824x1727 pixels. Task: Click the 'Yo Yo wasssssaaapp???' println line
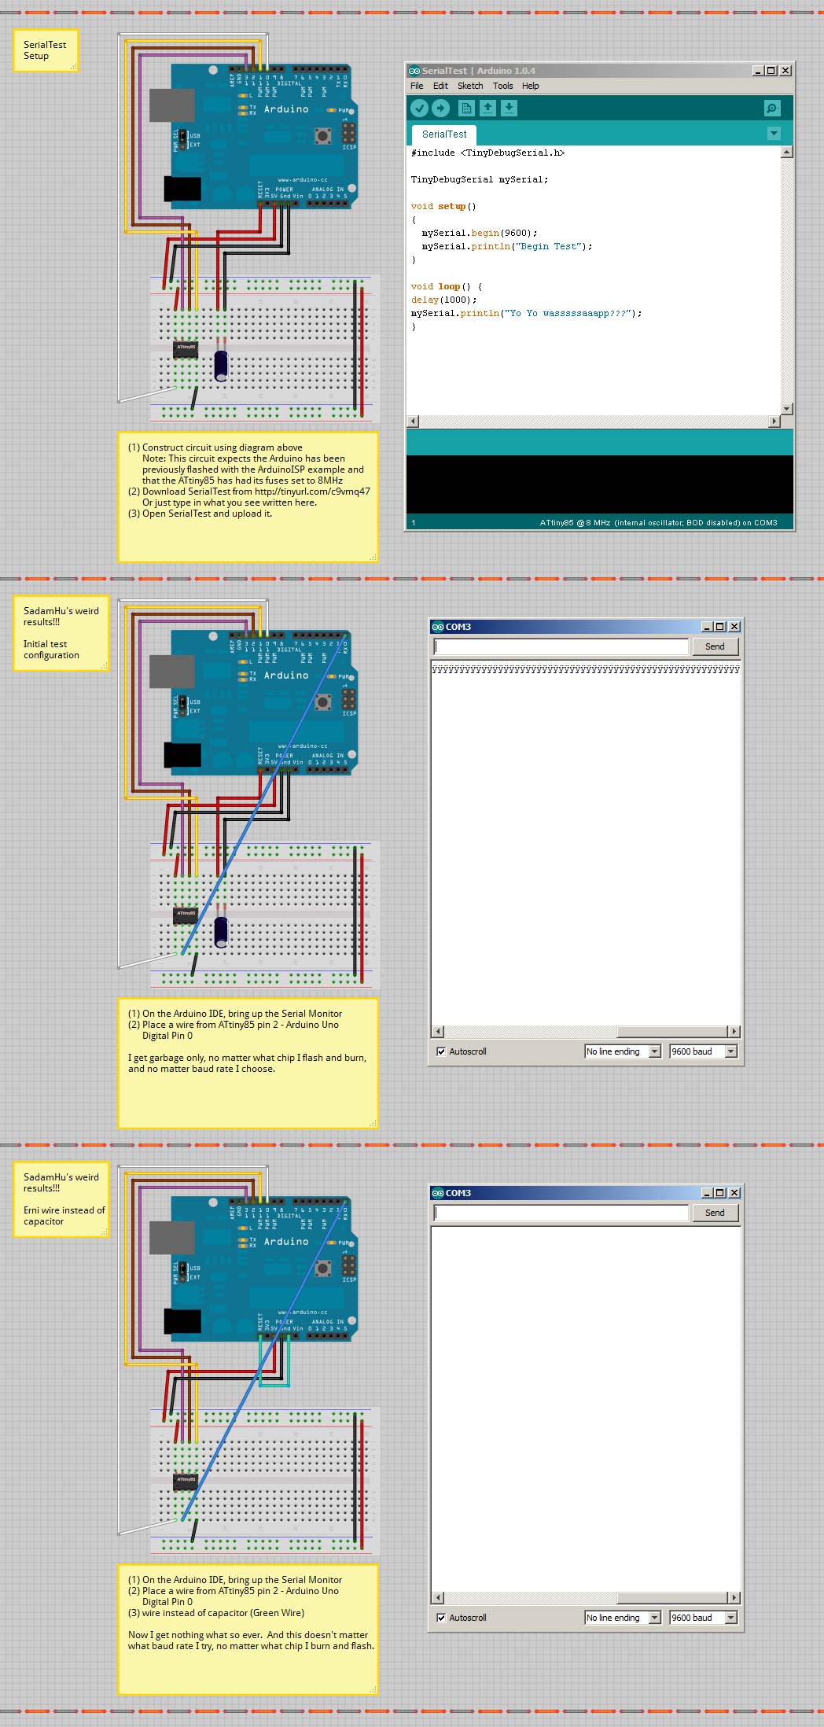pos(526,314)
